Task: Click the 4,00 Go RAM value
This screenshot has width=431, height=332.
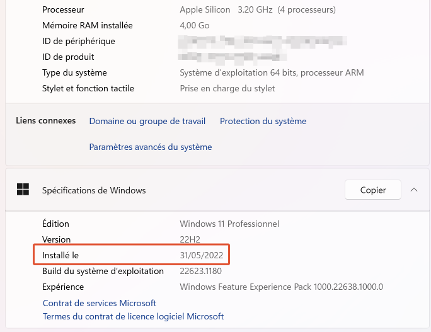Action: coord(195,26)
